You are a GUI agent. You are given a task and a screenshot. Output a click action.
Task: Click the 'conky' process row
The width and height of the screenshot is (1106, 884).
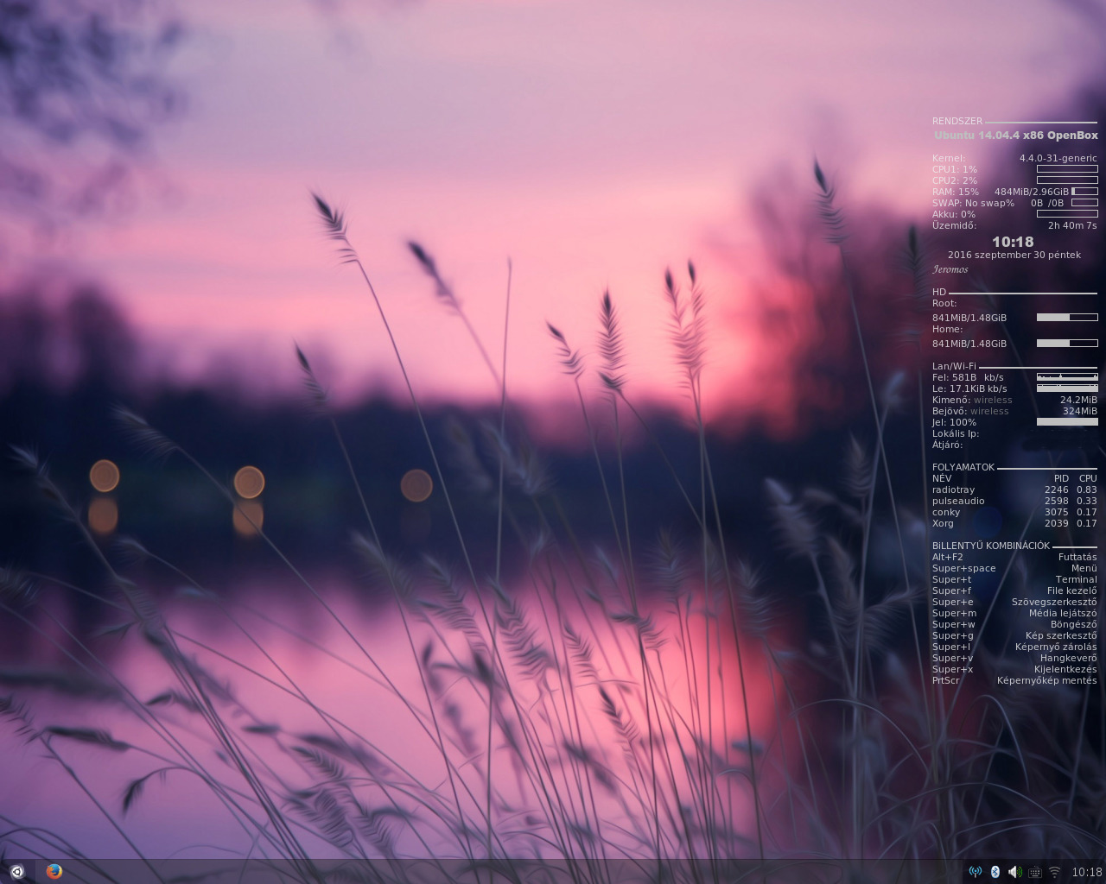[x=1014, y=512]
